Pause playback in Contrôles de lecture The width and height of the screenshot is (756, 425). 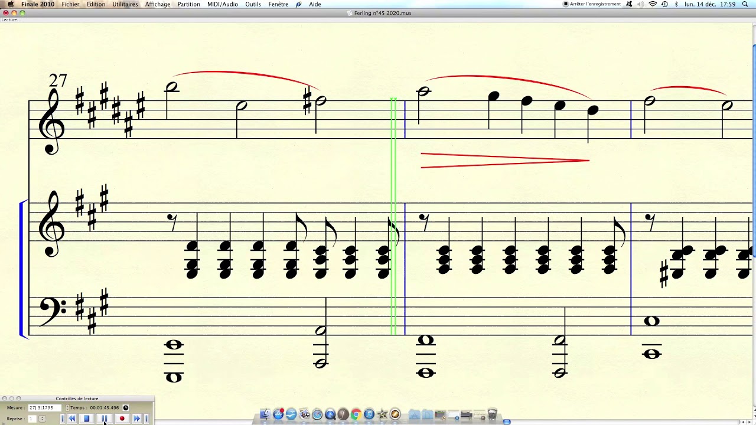point(105,419)
